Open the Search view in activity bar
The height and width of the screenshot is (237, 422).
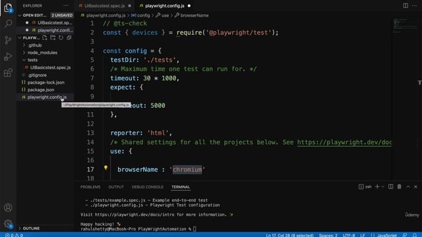8,24
